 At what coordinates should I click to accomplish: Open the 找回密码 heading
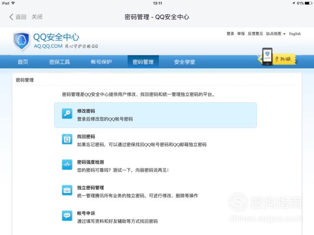(86, 137)
